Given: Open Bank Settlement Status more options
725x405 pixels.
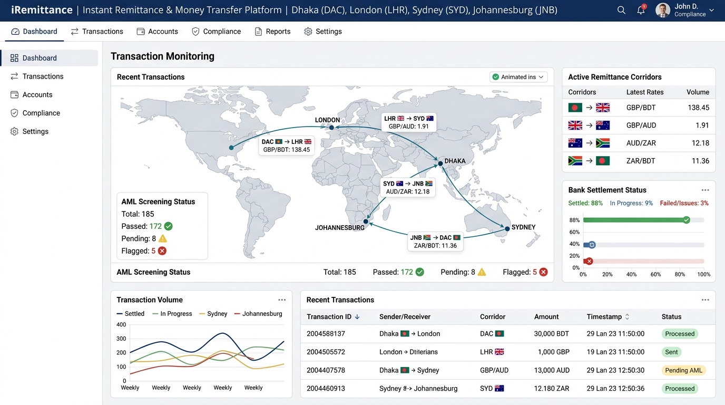Looking at the screenshot, I should pyautogui.click(x=705, y=190).
